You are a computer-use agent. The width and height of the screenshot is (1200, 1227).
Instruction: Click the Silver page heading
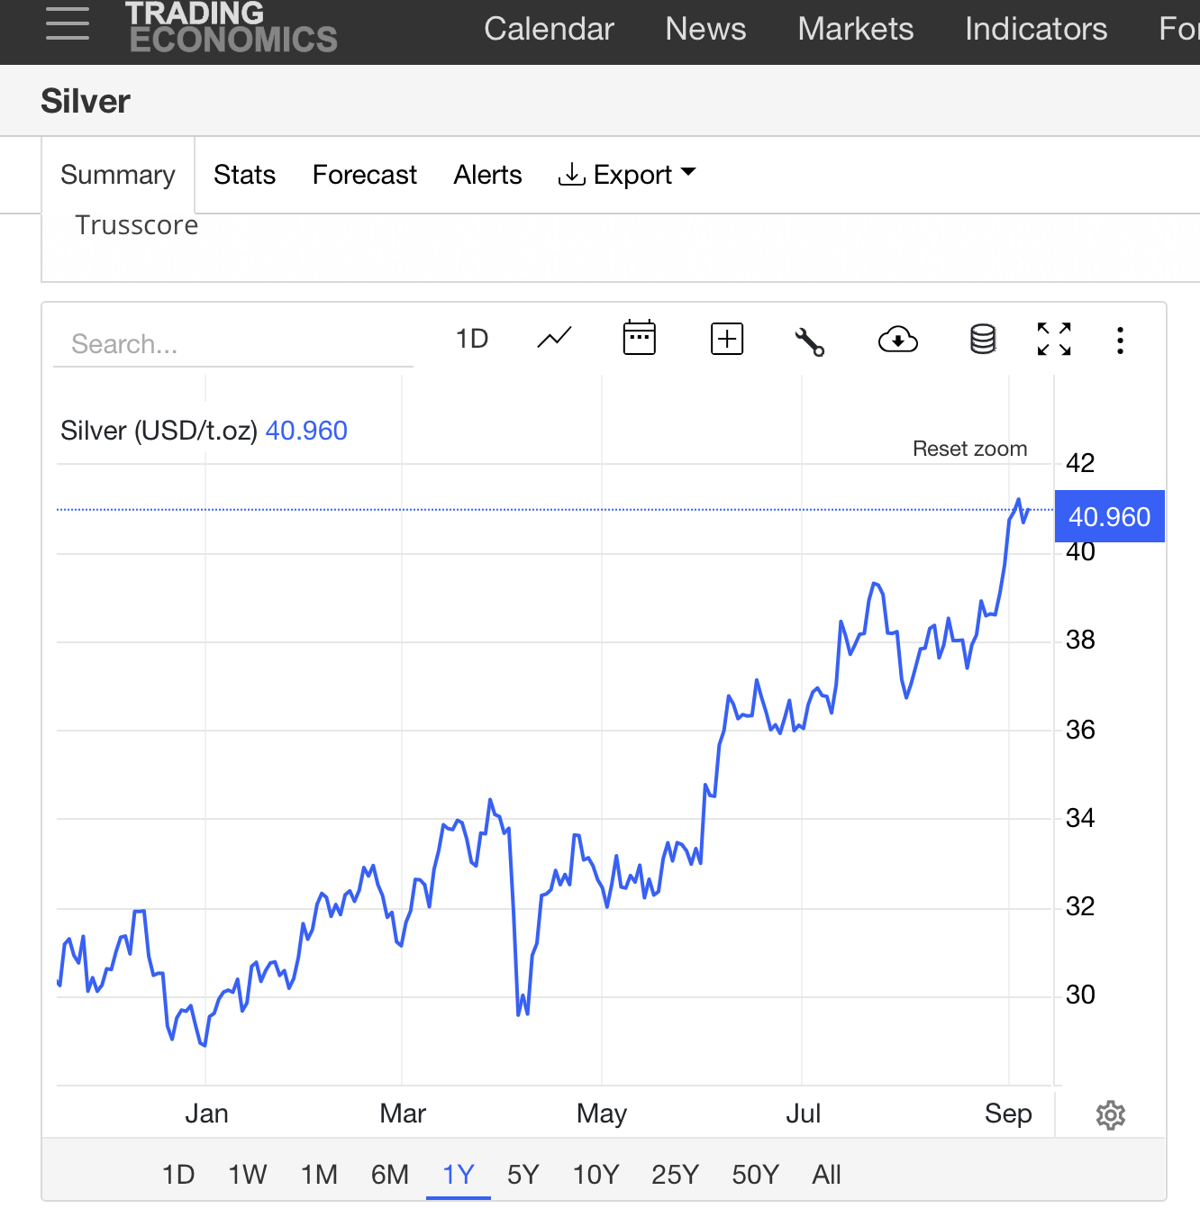[x=86, y=101]
